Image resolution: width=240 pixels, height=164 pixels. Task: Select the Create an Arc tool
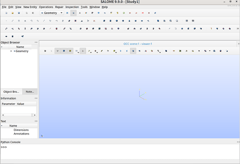pyautogui.click(x=31, y=21)
